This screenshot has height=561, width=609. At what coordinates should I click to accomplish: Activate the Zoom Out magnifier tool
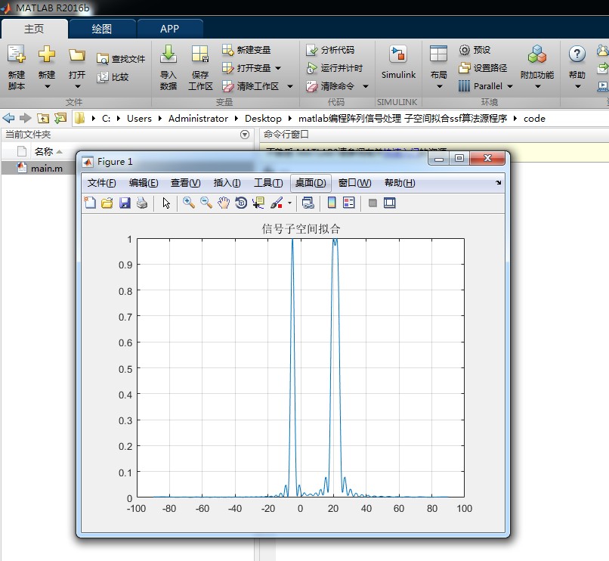(x=206, y=203)
